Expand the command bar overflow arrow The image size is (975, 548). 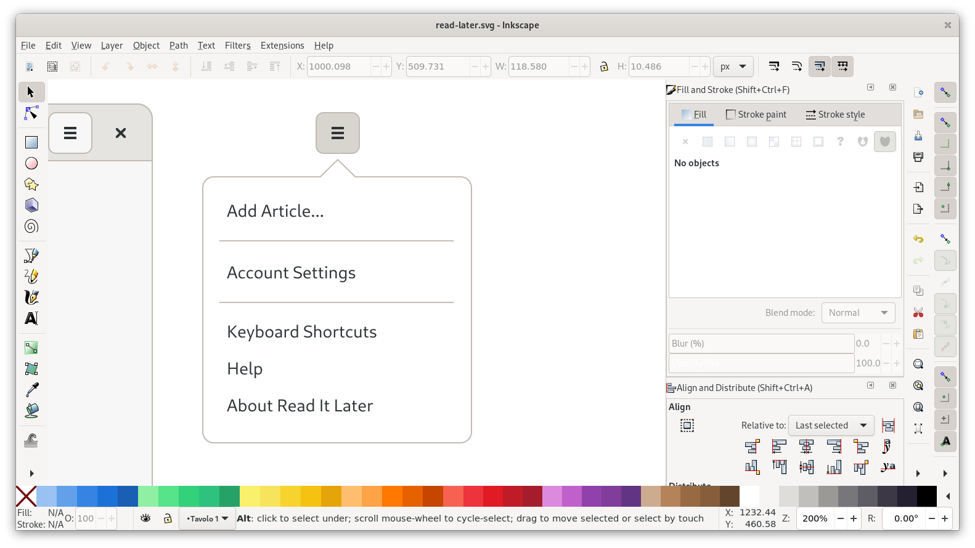point(918,473)
